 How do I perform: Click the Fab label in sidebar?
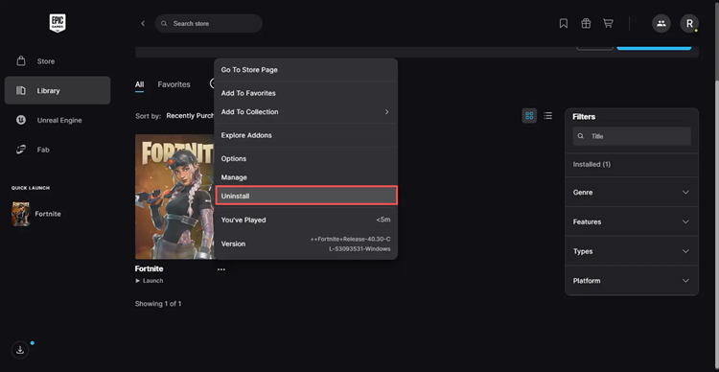[43, 150]
